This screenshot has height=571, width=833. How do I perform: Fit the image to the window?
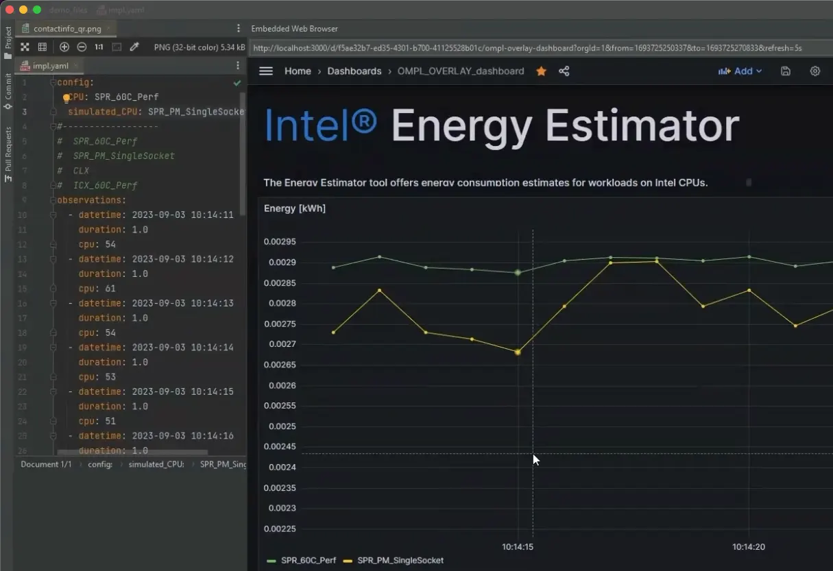(x=25, y=47)
